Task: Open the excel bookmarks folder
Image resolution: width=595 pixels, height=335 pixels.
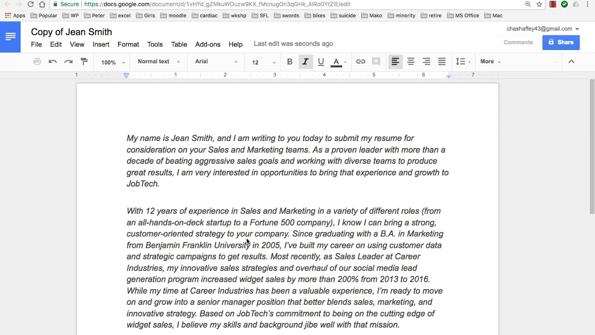Action: pyautogui.click(x=120, y=15)
